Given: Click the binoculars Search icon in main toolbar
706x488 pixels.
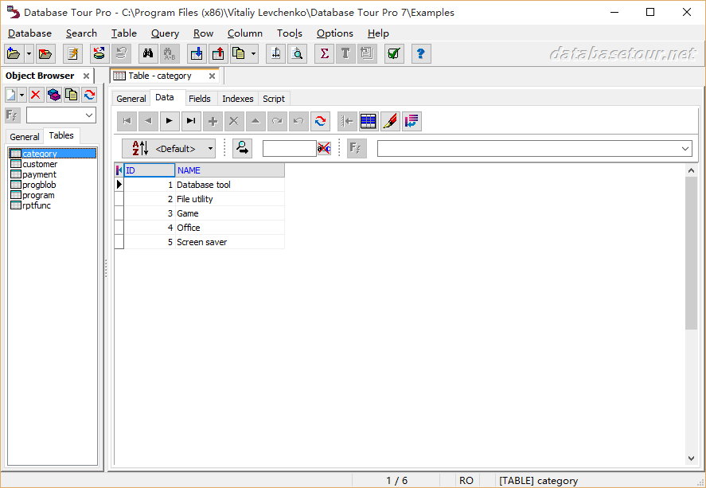Looking at the screenshot, I should click(x=147, y=53).
